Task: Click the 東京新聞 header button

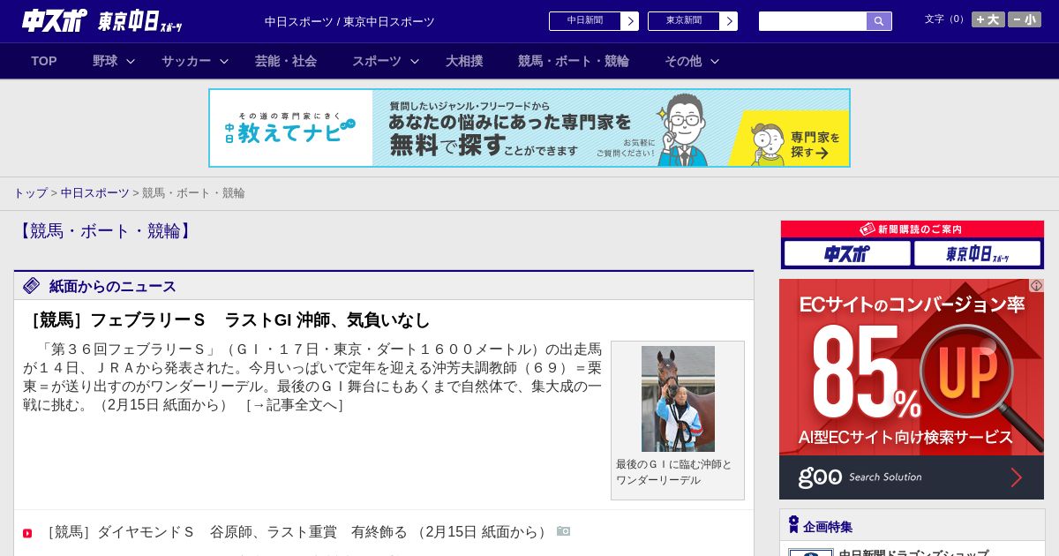Action: tap(684, 21)
